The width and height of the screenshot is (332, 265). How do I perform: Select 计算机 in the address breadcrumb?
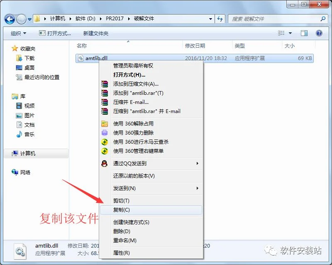click(x=57, y=19)
